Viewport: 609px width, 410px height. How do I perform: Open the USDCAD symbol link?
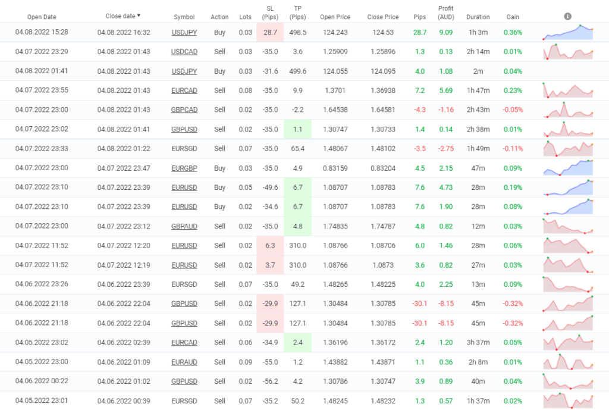coord(184,52)
